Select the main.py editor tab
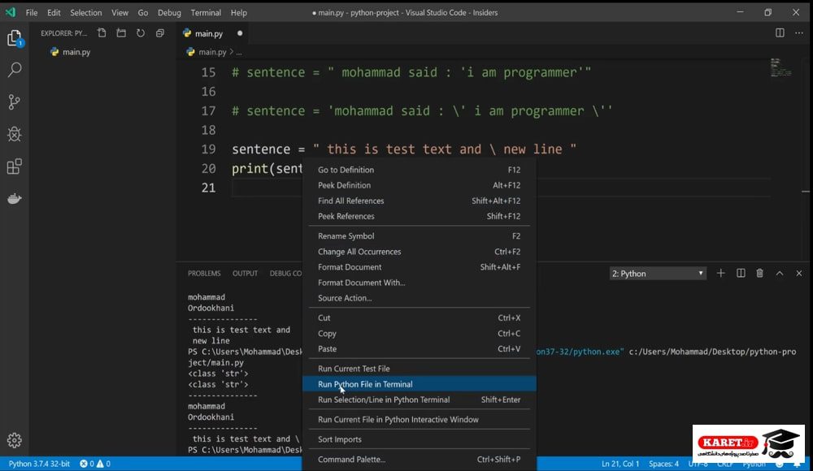Image resolution: width=813 pixels, height=471 pixels. 213,33
